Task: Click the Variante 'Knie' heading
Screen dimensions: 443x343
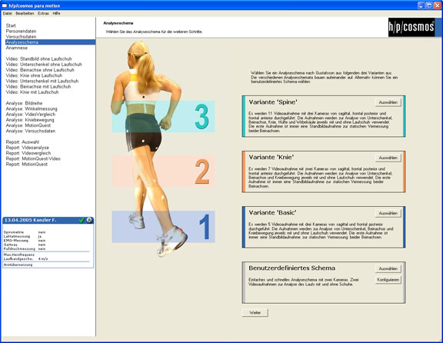Action: pos(271,157)
